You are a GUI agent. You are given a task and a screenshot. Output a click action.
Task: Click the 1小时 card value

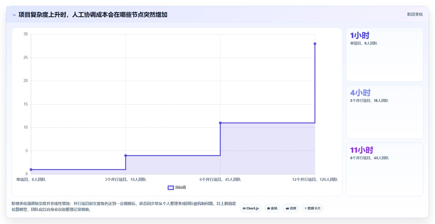(x=360, y=36)
